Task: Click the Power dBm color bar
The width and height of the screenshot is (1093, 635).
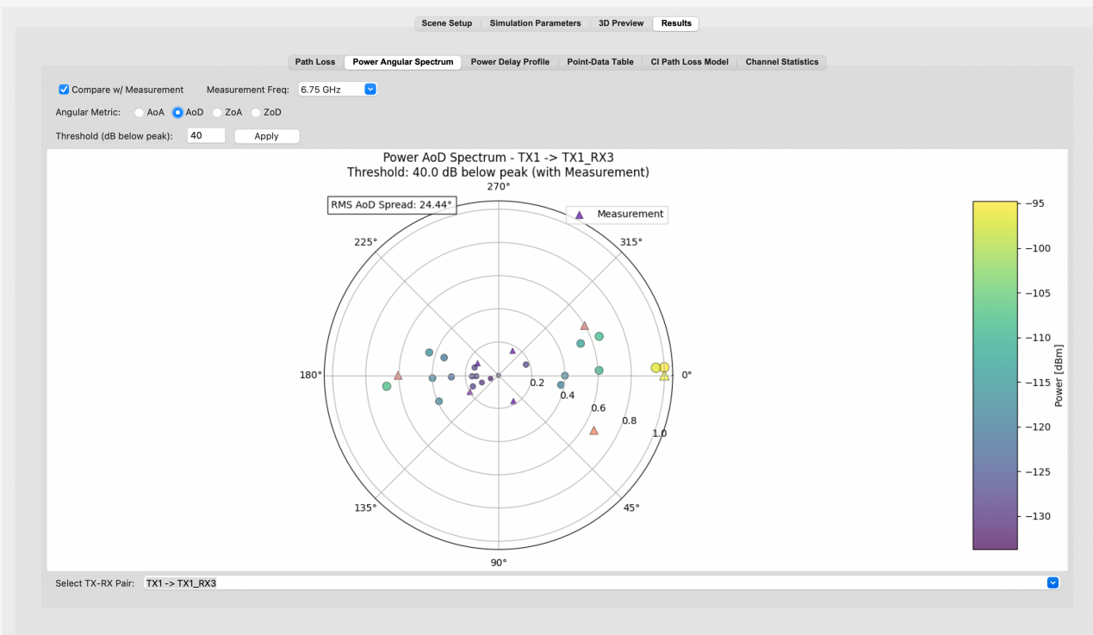Action: coord(995,375)
